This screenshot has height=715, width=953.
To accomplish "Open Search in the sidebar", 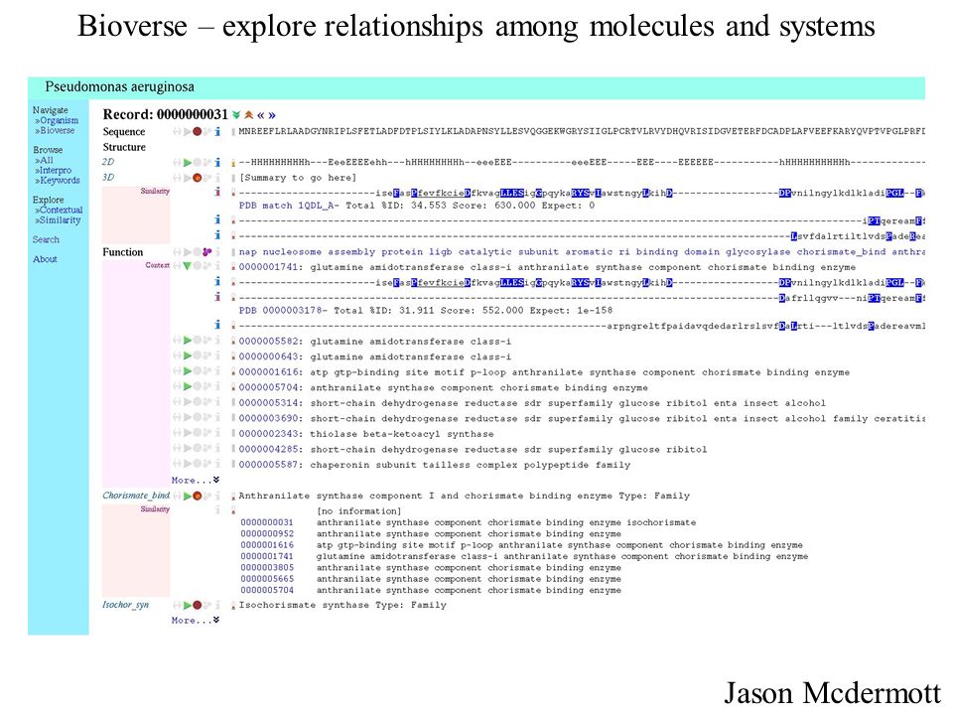I will click(47, 239).
